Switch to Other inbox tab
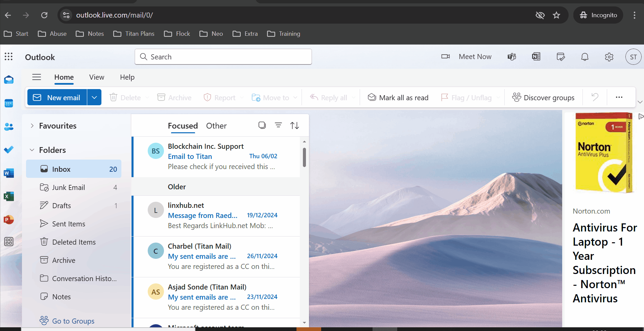This screenshot has height=331, width=644. (x=216, y=126)
